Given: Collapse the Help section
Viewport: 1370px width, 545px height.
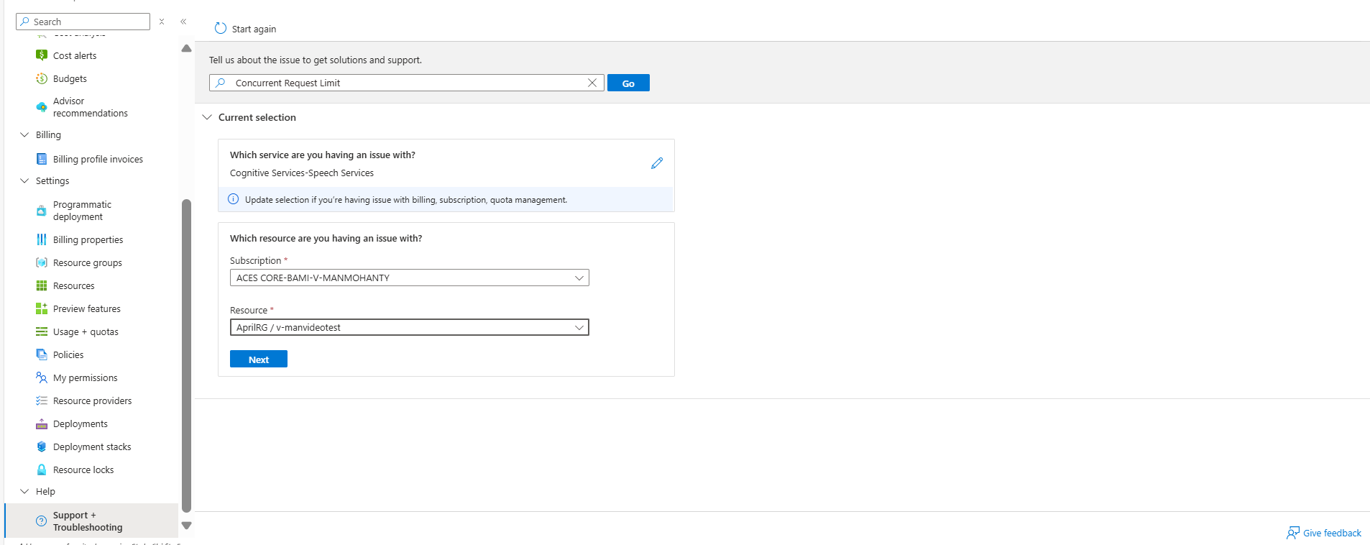Looking at the screenshot, I should tap(24, 491).
